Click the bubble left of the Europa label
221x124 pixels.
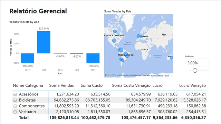point(138,36)
